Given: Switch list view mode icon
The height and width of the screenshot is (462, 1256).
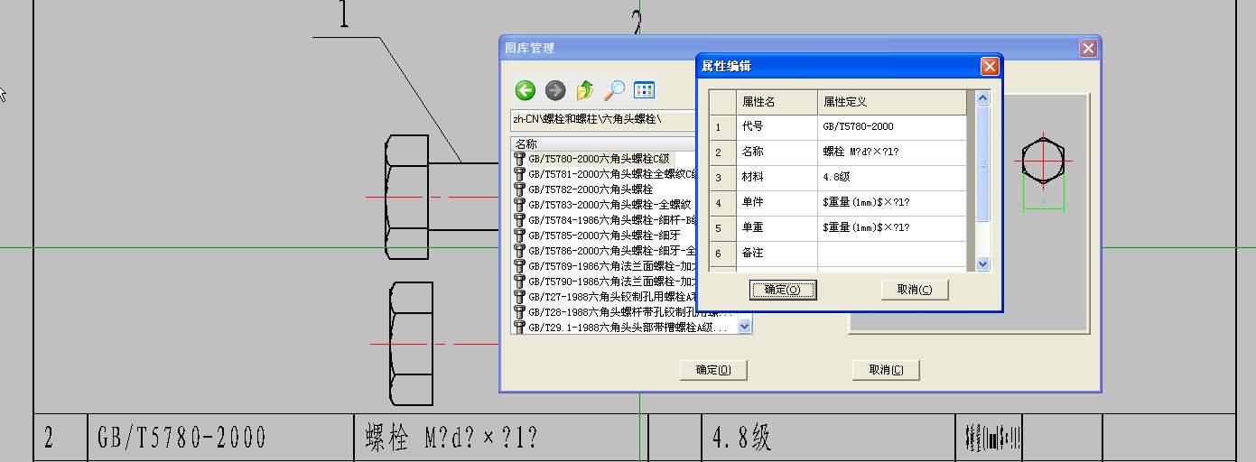Looking at the screenshot, I should (644, 90).
